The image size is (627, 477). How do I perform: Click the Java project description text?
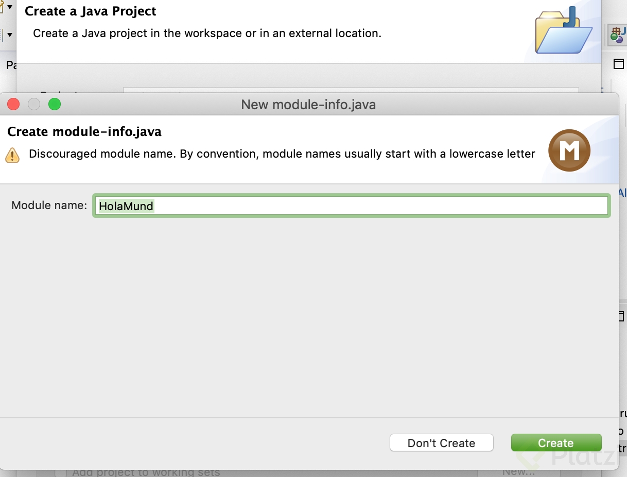pos(207,33)
